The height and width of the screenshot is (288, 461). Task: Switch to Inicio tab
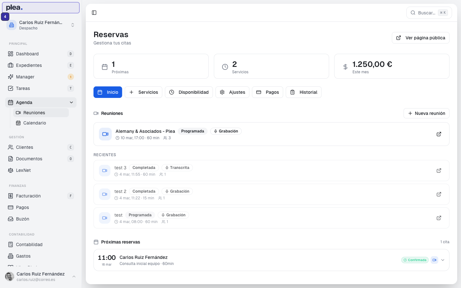[108, 92]
